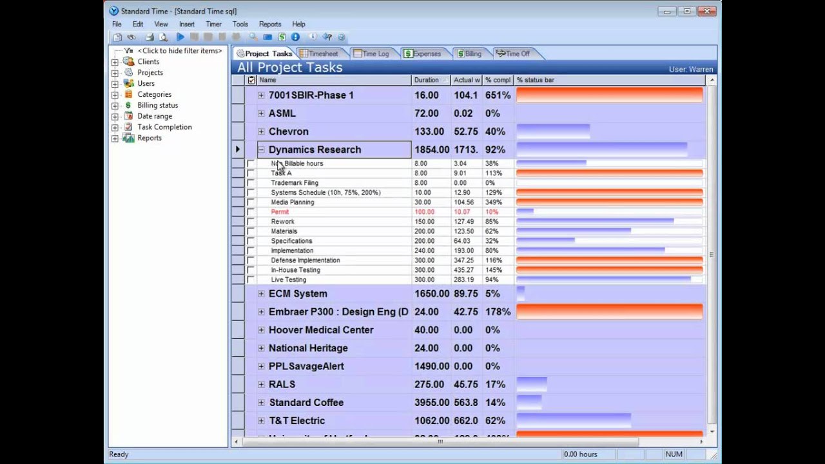825x464 pixels.
Task: Click the Task Completion checklist icon
Action: tap(129, 127)
